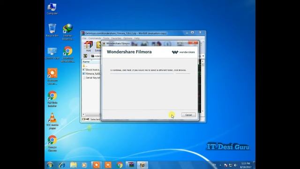Open the Options menu in WinRAR
The image size is (300, 169).
tap(128, 38)
